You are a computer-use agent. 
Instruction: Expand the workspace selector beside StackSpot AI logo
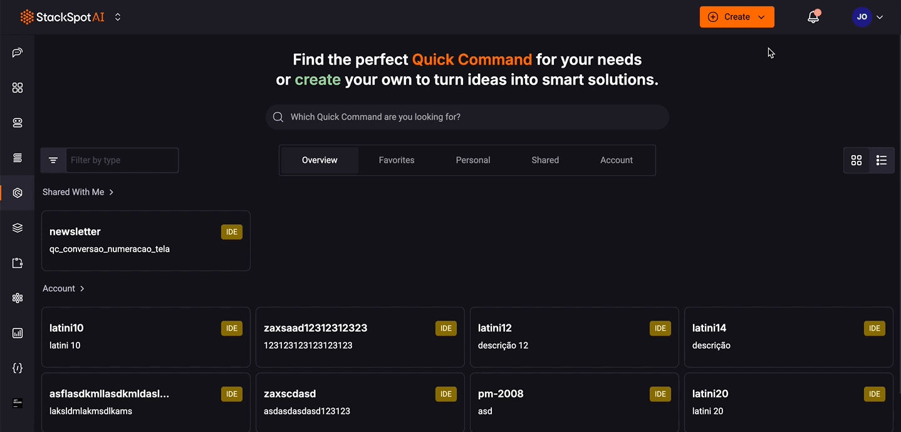pyautogui.click(x=118, y=17)
